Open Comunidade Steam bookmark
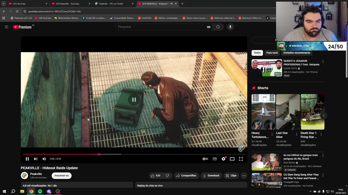Image resolution: width=348 pixels, height=195 pixels. coord(122,18)
